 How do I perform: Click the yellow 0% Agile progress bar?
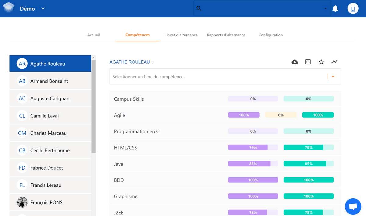coord(281,115)
